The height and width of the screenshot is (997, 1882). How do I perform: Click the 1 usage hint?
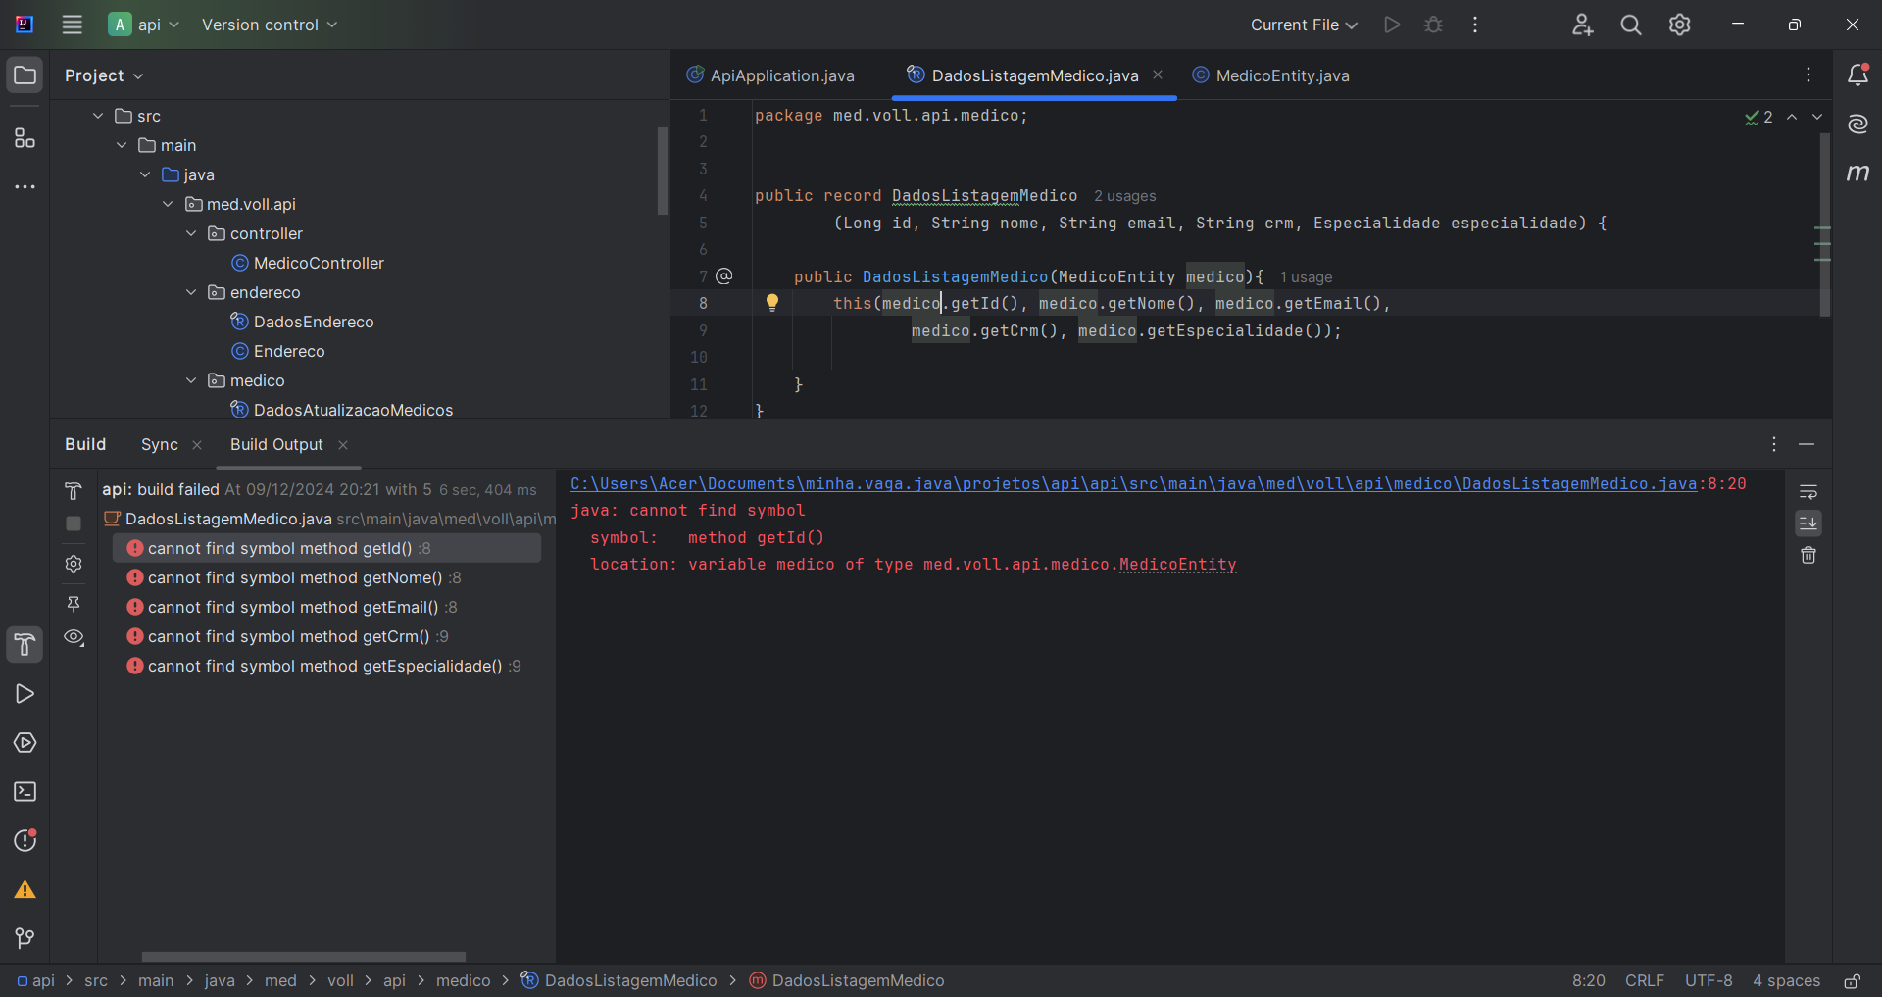pyautogui.click(x=1306, y=277)
